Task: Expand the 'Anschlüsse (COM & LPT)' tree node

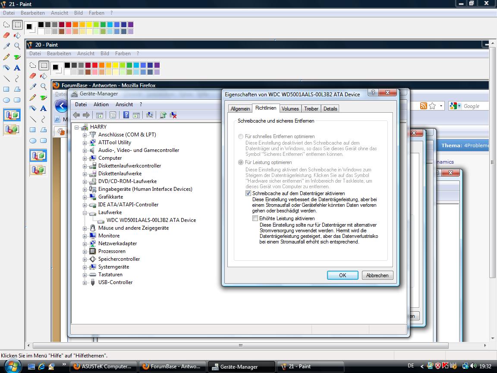Action: tap(85, 135)
